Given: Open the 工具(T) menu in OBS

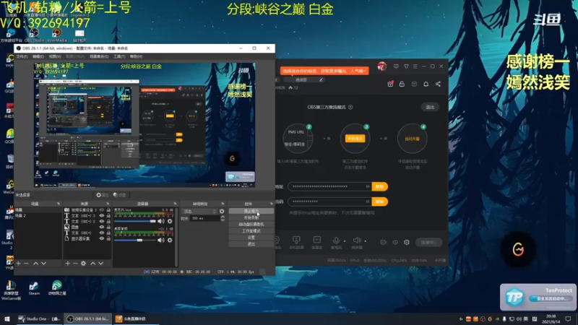Looking at the screenshot, I should 119,56.
